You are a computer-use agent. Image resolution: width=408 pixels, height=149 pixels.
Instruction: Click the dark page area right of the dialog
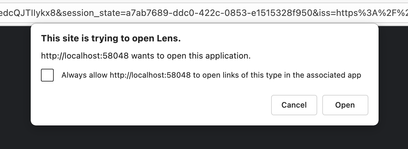[x=393, y=80]
